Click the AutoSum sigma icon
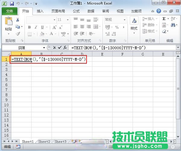The height and width of the screenshot is (151, 181). click(164, 19)
